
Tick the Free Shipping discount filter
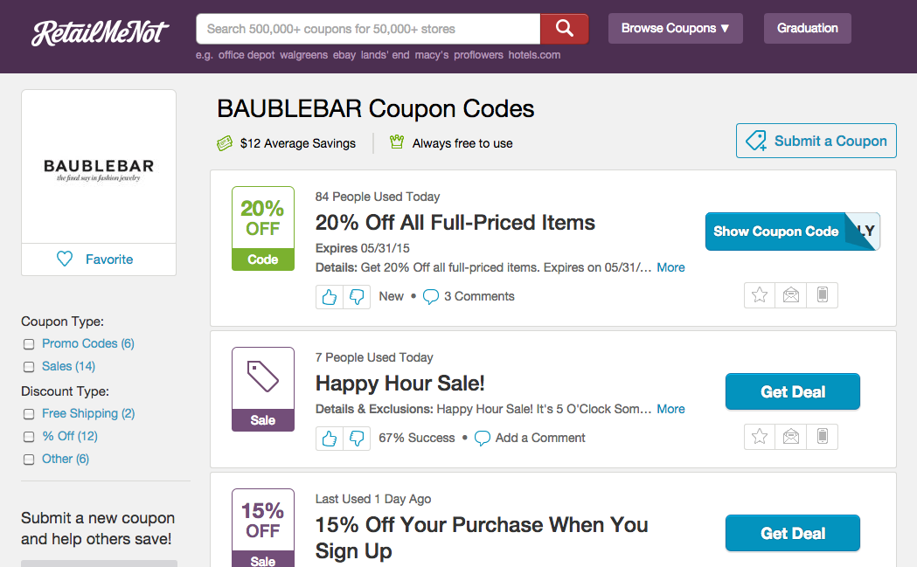coord(29,414)
